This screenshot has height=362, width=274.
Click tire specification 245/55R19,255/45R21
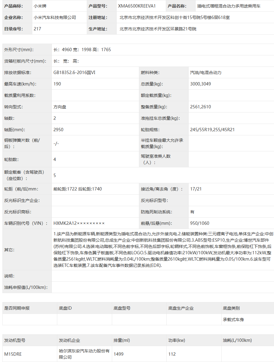212,130
